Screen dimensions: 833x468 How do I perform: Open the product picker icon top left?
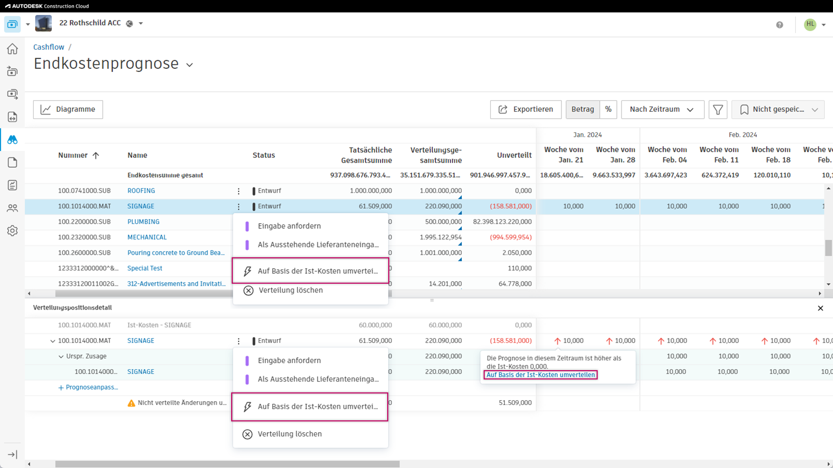point(12,24)
